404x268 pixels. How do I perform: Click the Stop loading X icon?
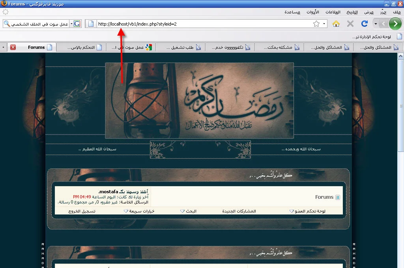pos(350,24)
